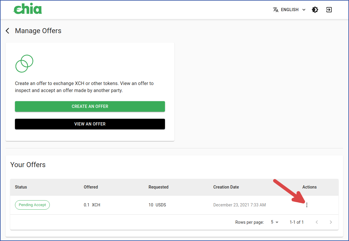Go back using the arrow beside Manage Offers
The width and height of the screenshot is (349, 241).
[8, 31]
